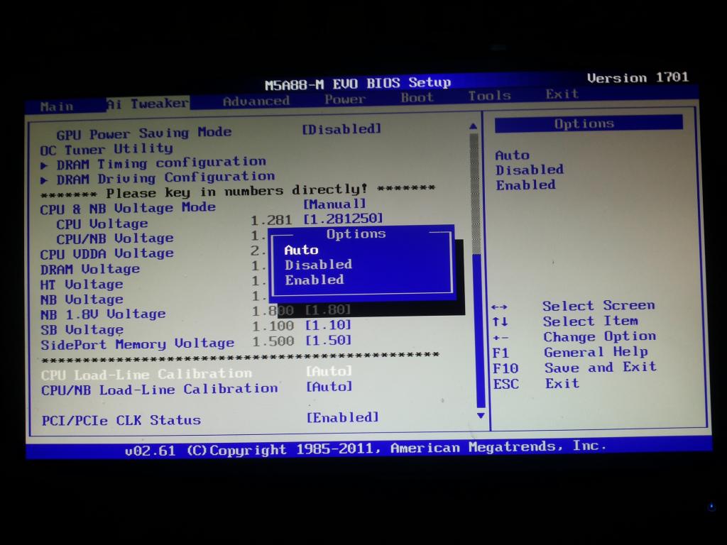727x545 pixels.
Task: Open CPU/NB Load-Line Calibration Auto value
Action: click(x=329, y=387)
